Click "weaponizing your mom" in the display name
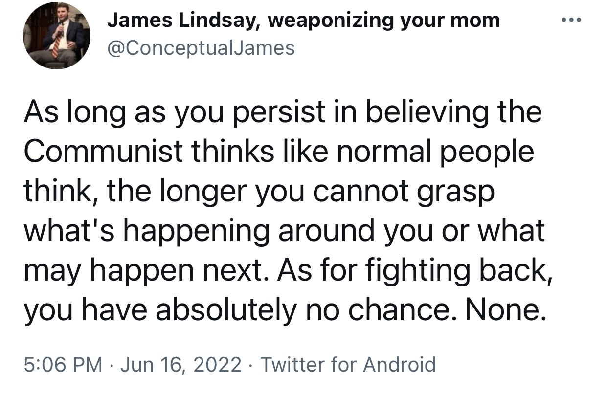607x396 pixels. [384, 21]
